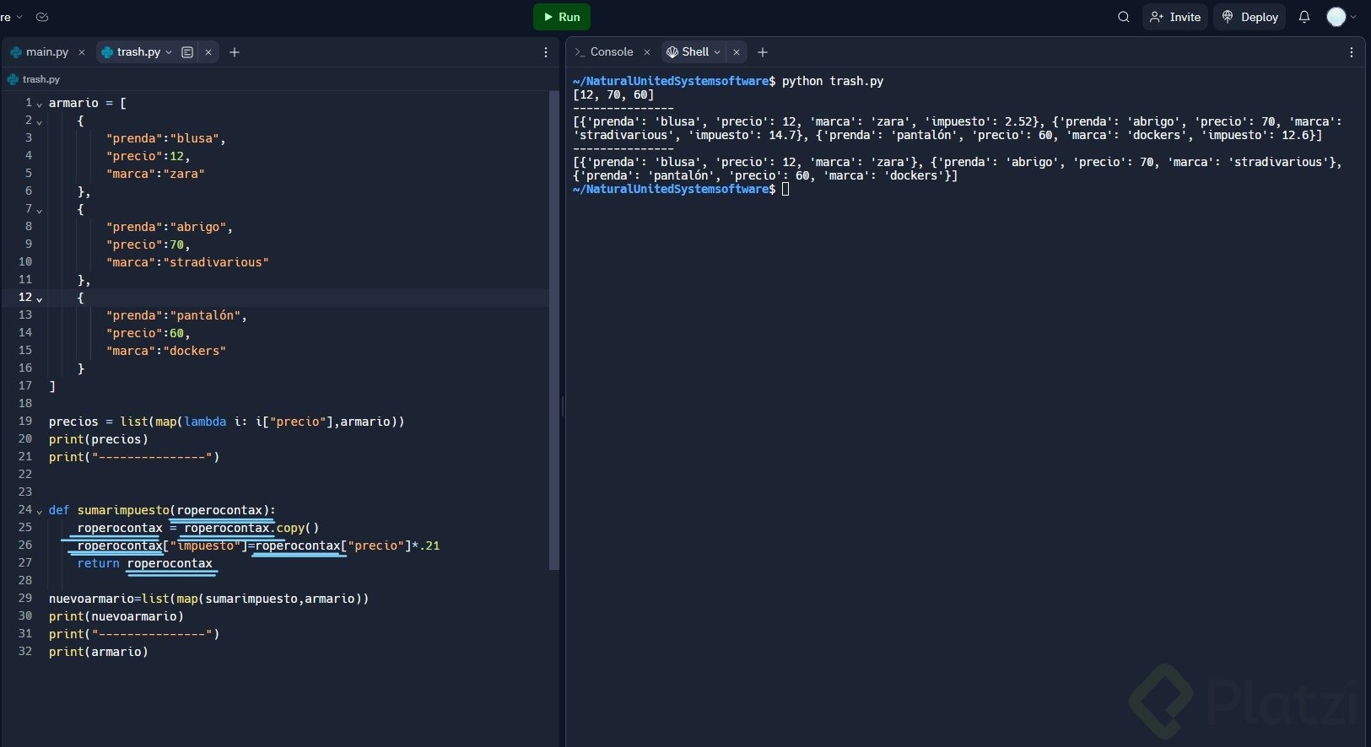1371x747 pixels.
Task: Click the "python trash.py" command text
Action: [833, 81]
